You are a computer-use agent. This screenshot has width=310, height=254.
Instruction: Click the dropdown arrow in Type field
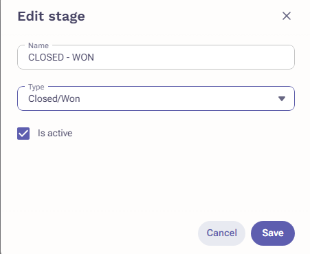pos(282,98)
